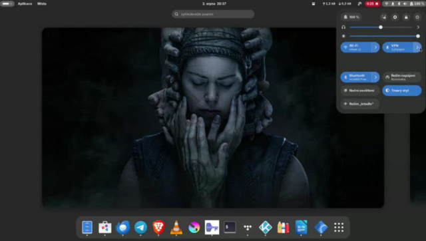Toggle the VPN quick setting
The height and width of the screenshot is (241, 426).
(398, 47)
